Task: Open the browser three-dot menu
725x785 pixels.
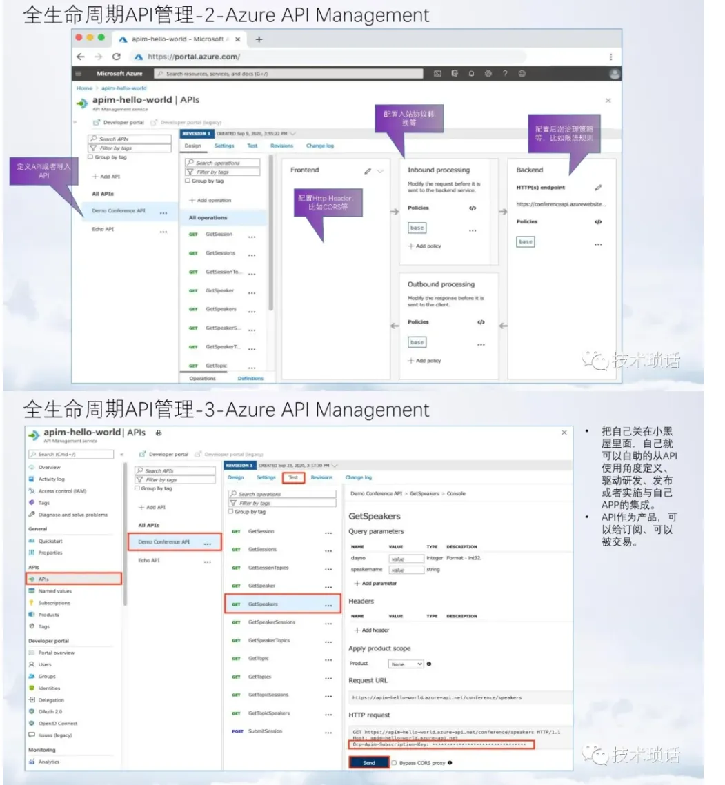Action: pos(611,57)
